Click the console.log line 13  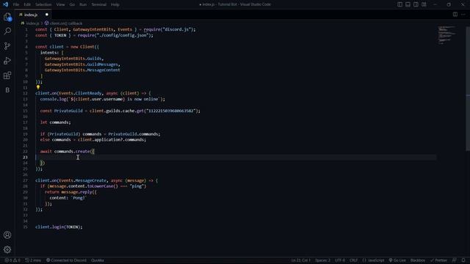pyautogui.click(x=103, y=99)
